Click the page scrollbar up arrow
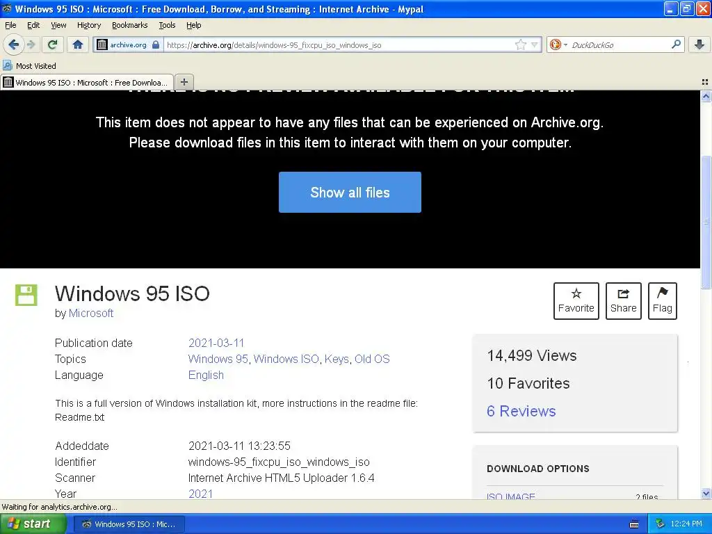Screen dimensions: 712x534 click(x=706, y=96)
